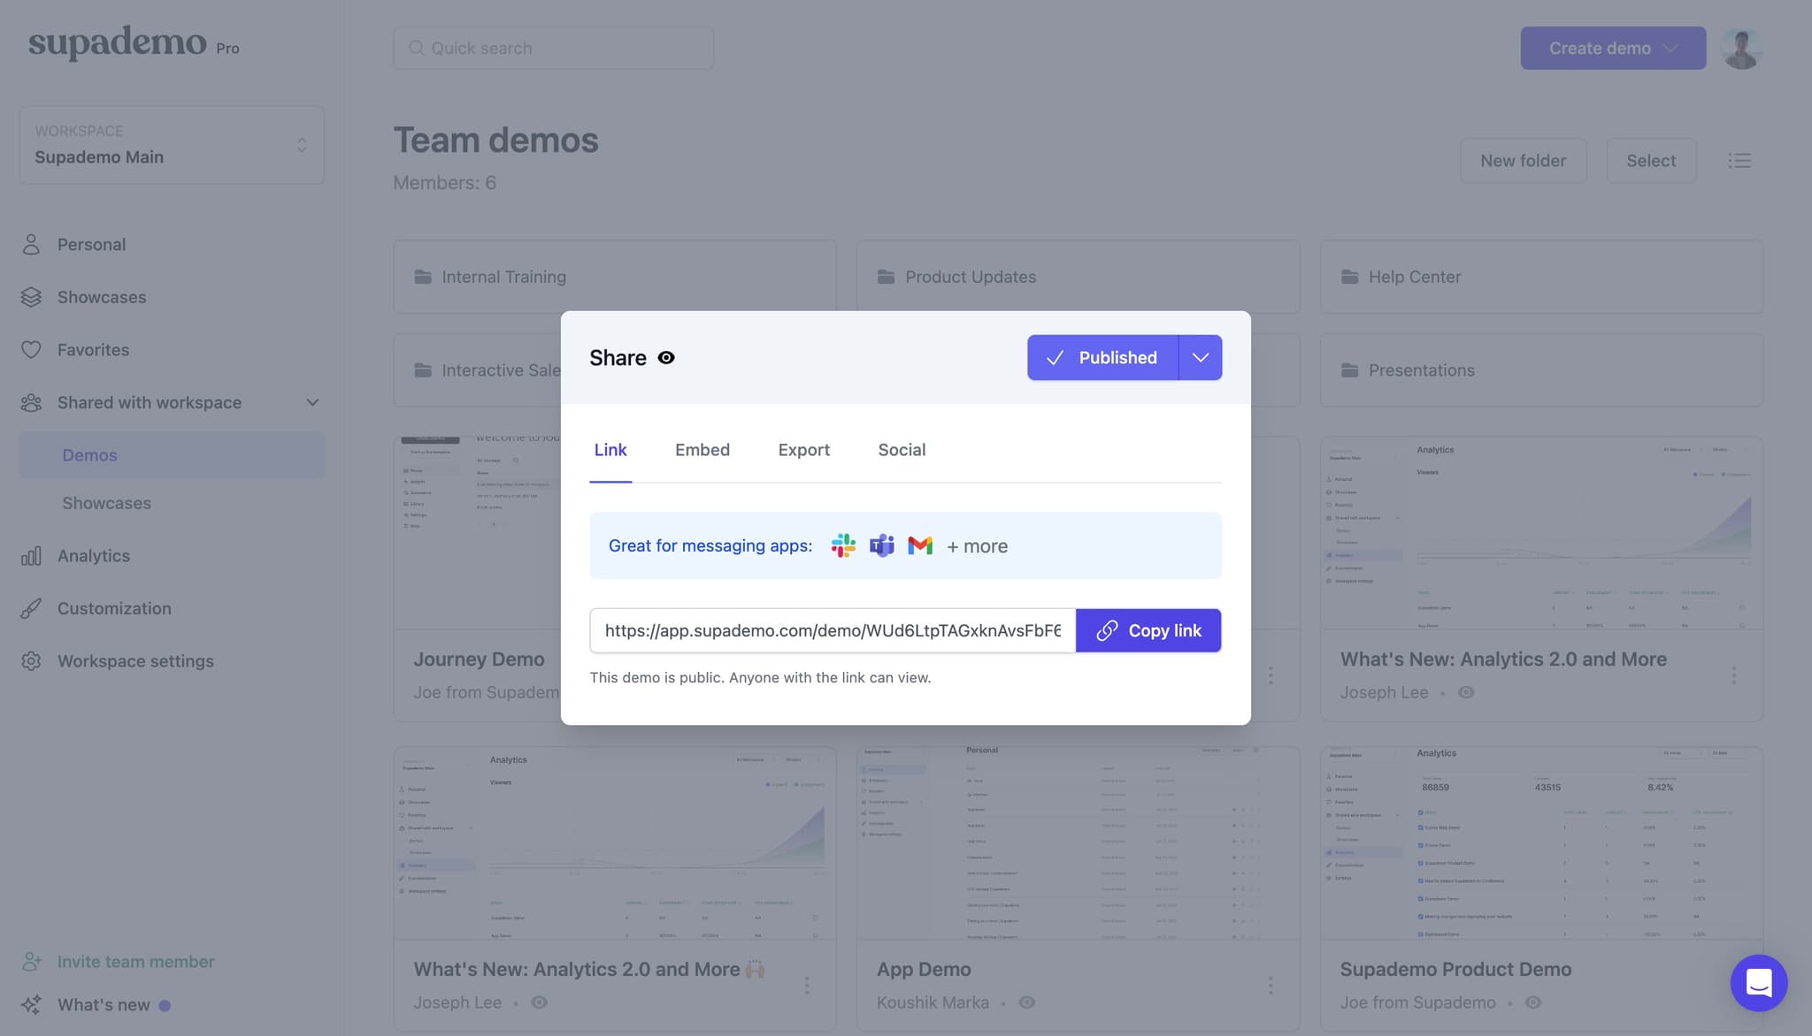Switch to list view layout
This screenshot has width=1812, height=1036.
point(1739,160)
